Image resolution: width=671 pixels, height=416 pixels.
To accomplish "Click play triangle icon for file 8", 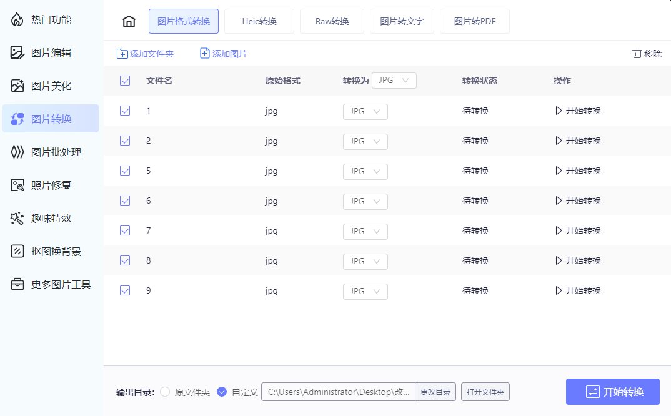I will click(x=559, y=260).
